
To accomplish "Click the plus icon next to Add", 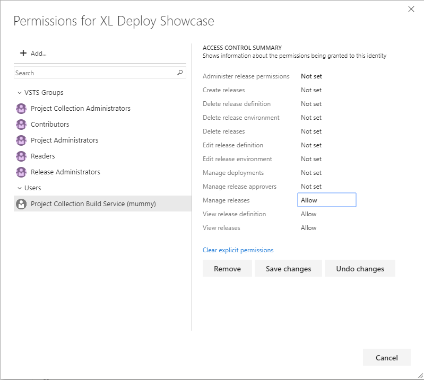I will click(23, 53).
